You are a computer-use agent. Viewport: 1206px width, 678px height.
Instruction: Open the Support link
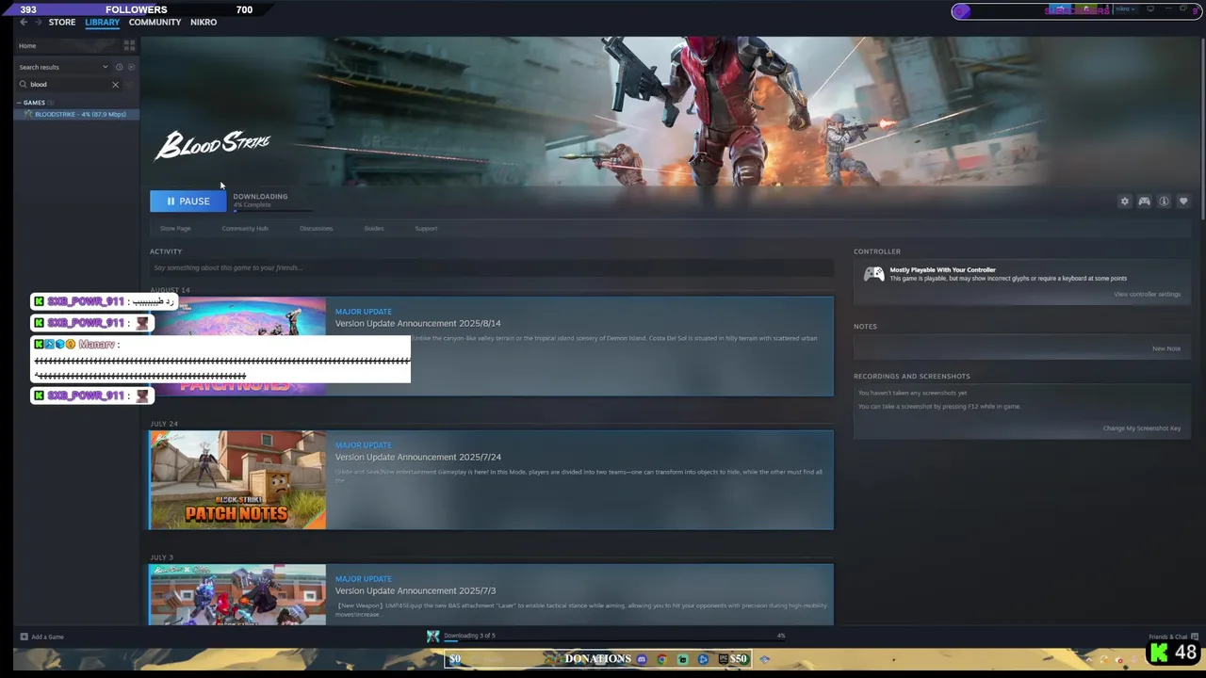[x=426, y=228]
